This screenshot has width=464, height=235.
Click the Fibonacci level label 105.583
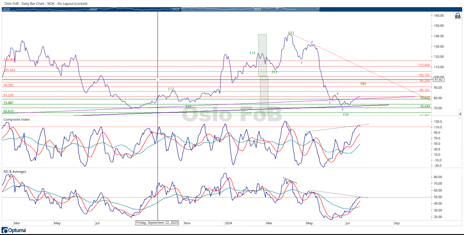pos(9,70)
